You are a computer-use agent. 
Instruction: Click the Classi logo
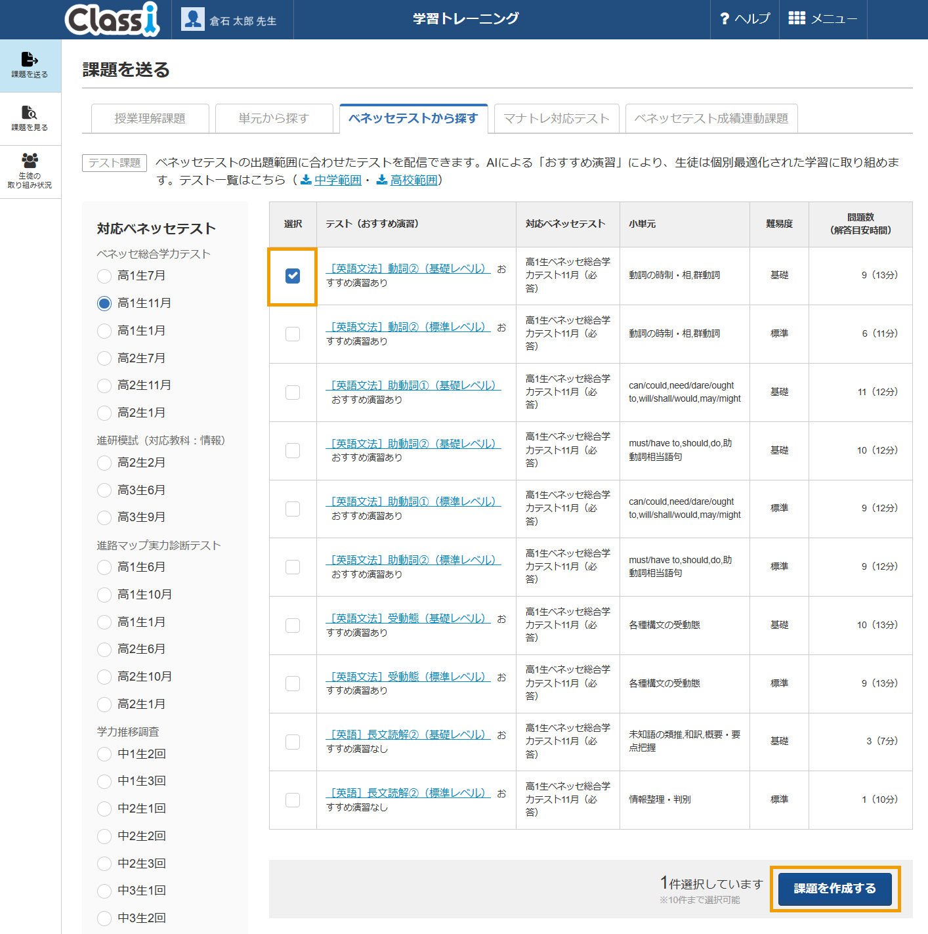pyautogui.click(x=112, y=19)
